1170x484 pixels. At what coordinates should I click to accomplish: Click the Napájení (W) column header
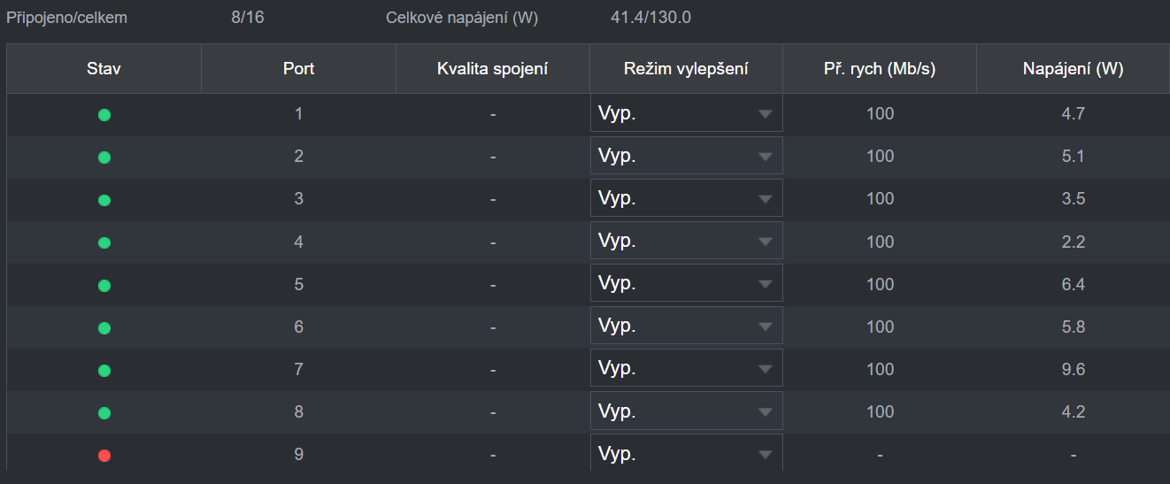point(1073,69)
